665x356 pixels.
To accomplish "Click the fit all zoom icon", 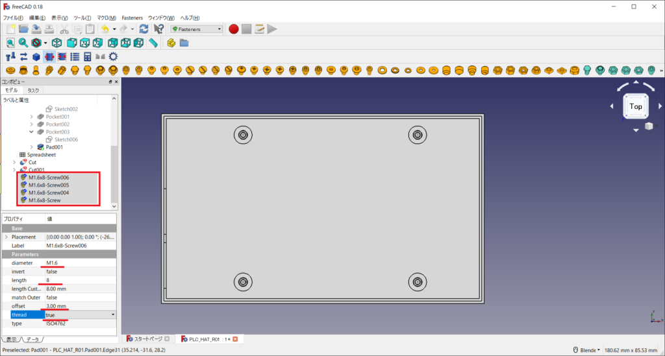I will coord(11,43).
